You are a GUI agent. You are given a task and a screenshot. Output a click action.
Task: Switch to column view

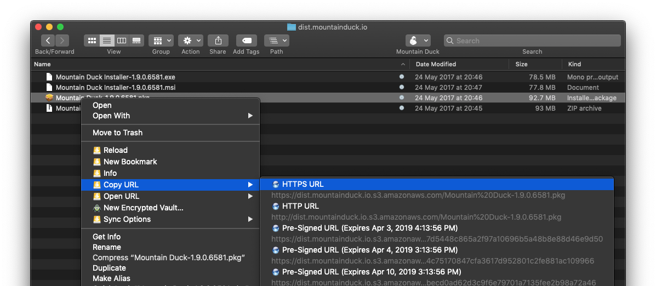[122, 41]
